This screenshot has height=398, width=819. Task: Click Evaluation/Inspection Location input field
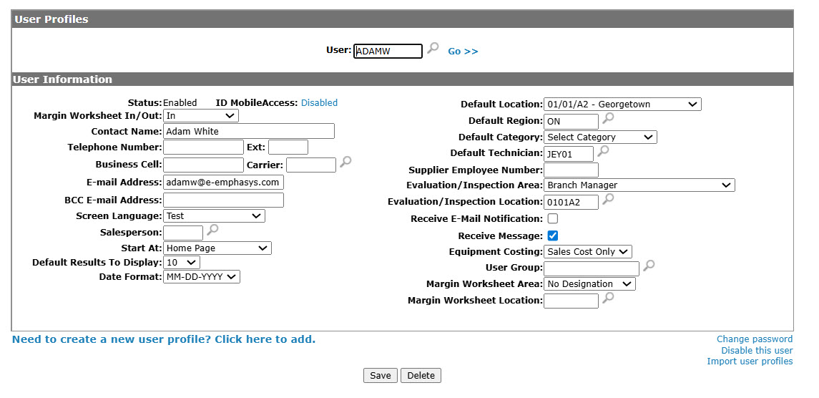click(571, 202)
